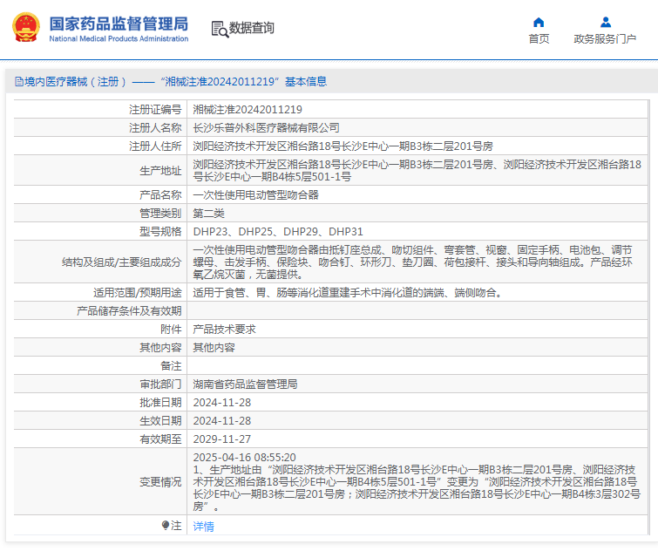Select 湖南省药品监督管理局 value
Viewport: 658px width, 551px height.
click(245, 384)
